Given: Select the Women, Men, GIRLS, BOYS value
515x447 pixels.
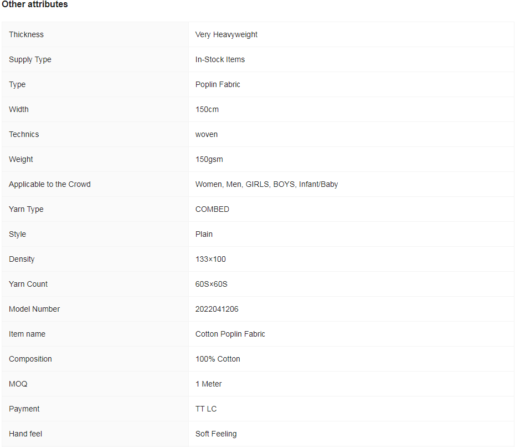Looking at the screenshot, I should 266,184.
